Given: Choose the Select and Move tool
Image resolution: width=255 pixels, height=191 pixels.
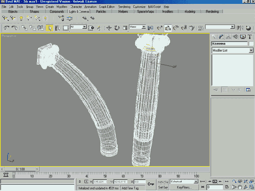Looking at the screenshot, I should (x=109, y=28).
